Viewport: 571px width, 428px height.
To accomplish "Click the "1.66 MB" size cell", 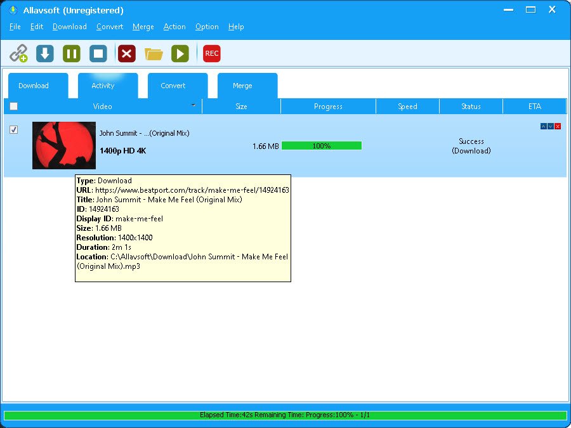I will [266, 146].
